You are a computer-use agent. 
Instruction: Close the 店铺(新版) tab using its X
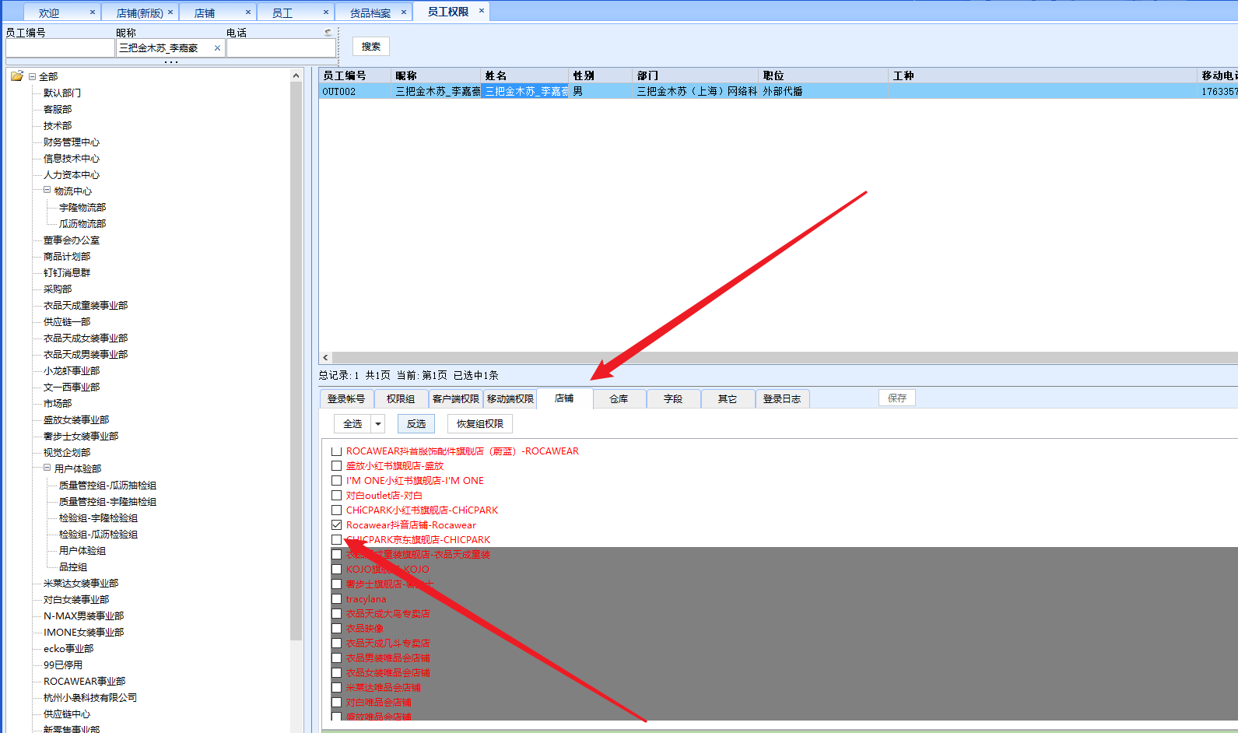tap(170, 12)
